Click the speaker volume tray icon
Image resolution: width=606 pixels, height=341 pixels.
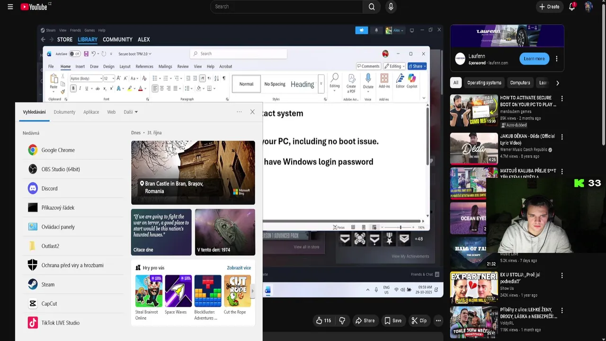pyautogui.click(x=403, y=290)
